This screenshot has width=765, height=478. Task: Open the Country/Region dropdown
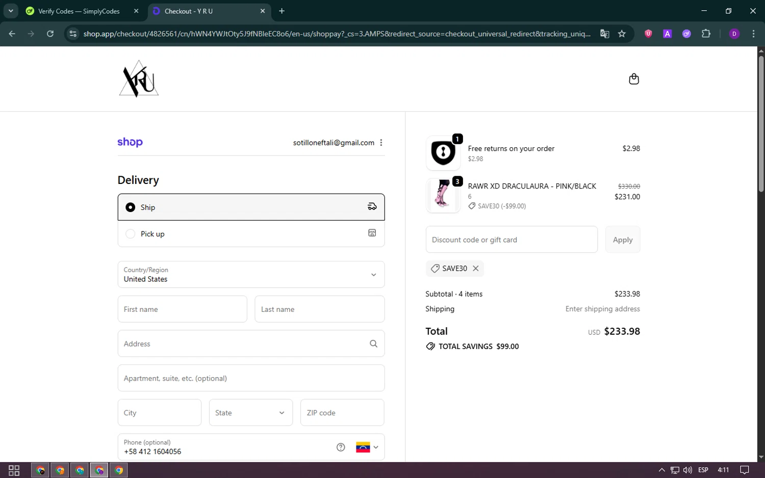(251, 275)
